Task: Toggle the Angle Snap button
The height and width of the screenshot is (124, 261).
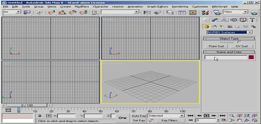Action: 62,12
